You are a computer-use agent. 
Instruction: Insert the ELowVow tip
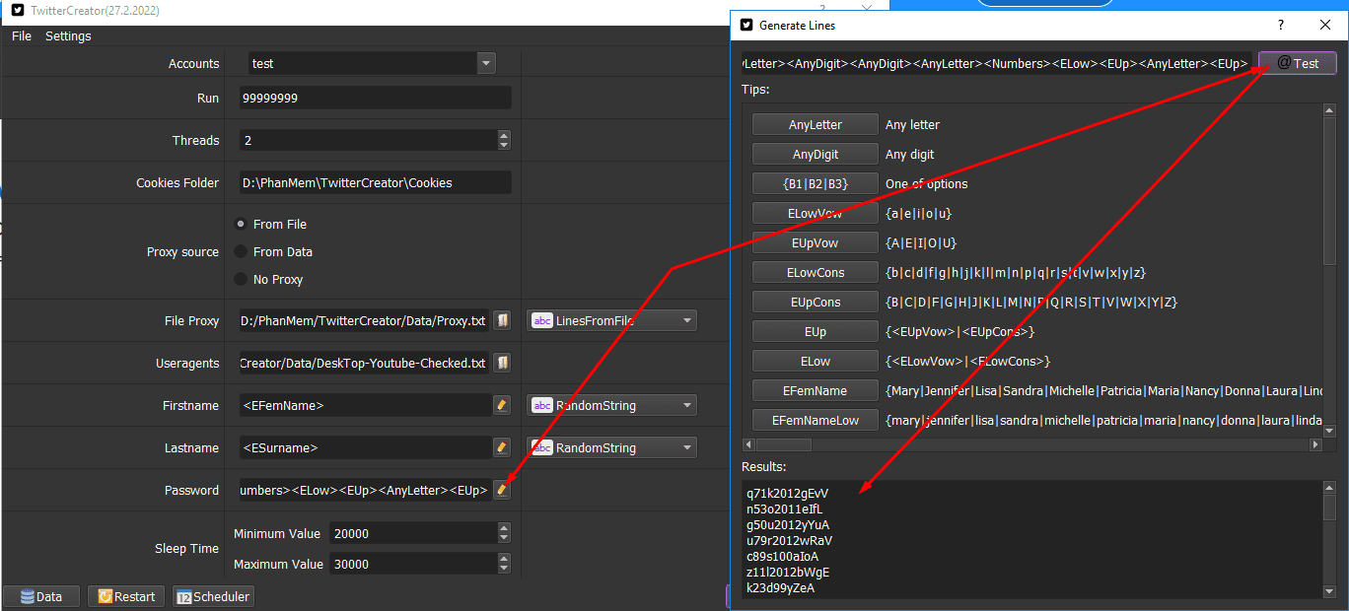[816, 213]
